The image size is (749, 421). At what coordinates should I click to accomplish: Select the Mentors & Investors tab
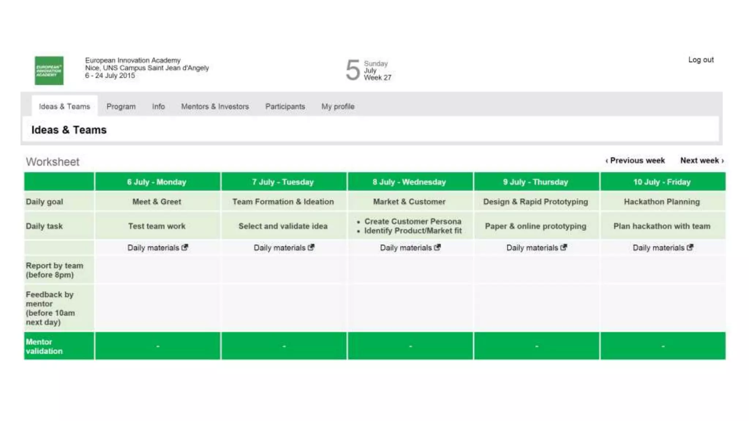coord(215,106)
